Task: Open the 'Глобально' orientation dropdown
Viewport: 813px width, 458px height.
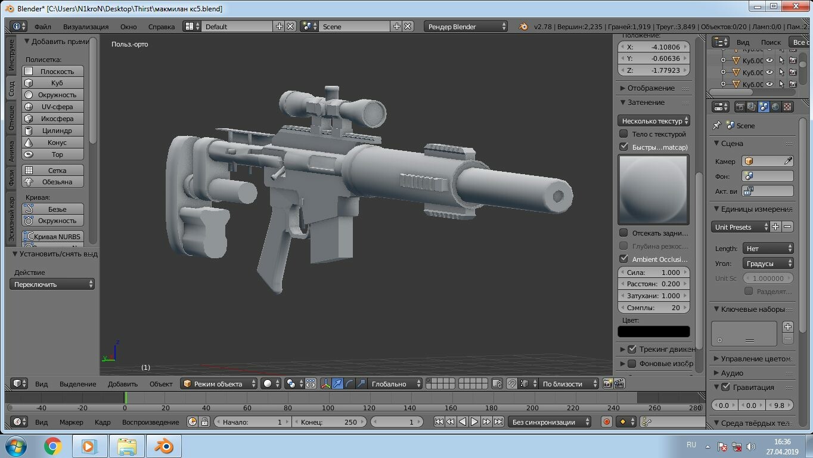Action: [x=395, y=383]
